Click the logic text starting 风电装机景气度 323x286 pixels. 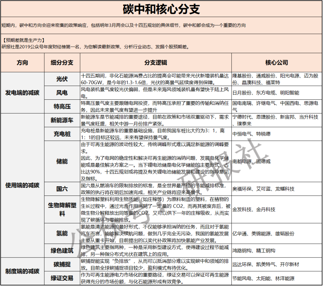coord(155,93)
